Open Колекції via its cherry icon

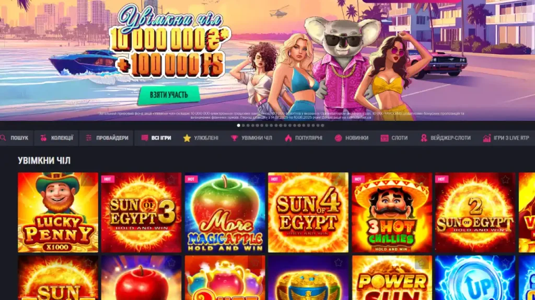pyautogui.click(x=44, y=137)
